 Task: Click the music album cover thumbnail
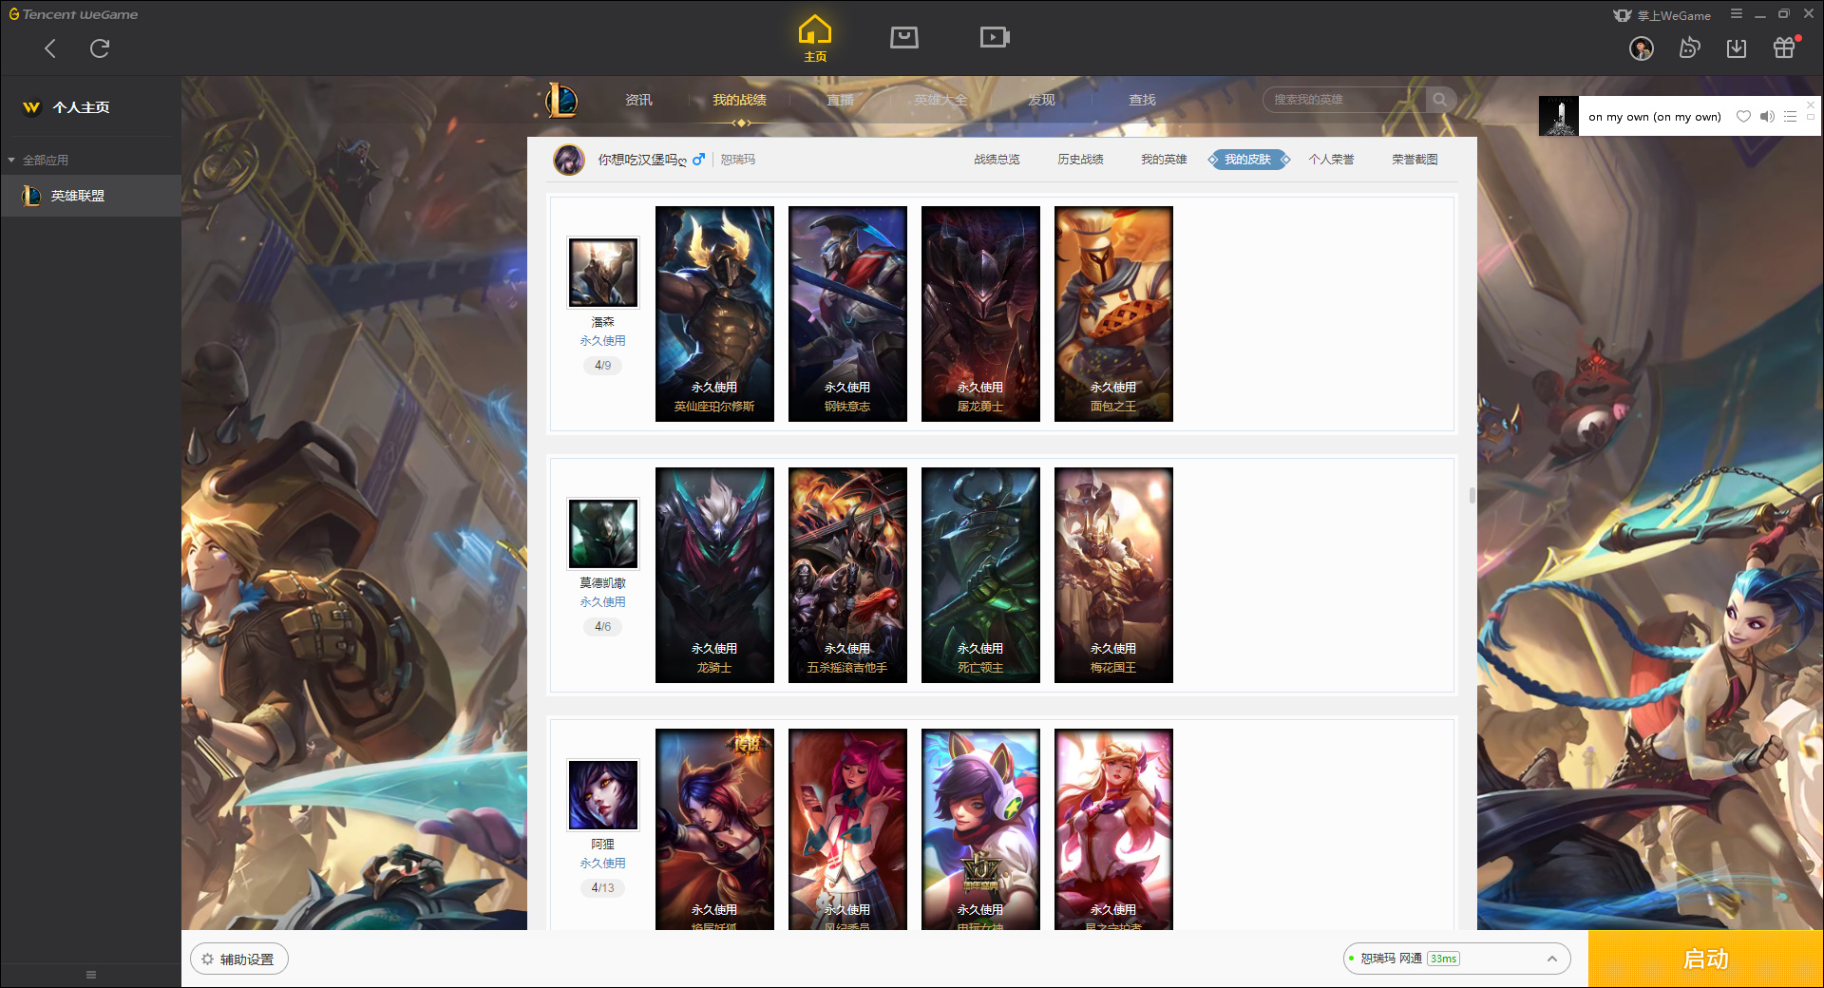tap(1559, 116)
